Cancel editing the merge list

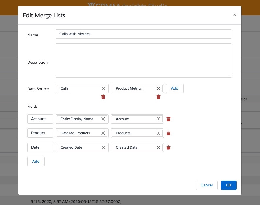click(206, 185)
